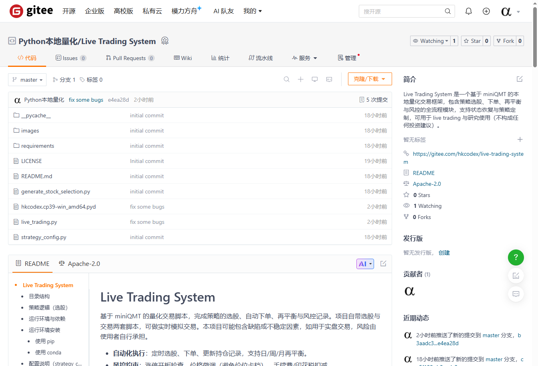Click the add file plus icon
538x366 pixels.
tap(300, 79)
